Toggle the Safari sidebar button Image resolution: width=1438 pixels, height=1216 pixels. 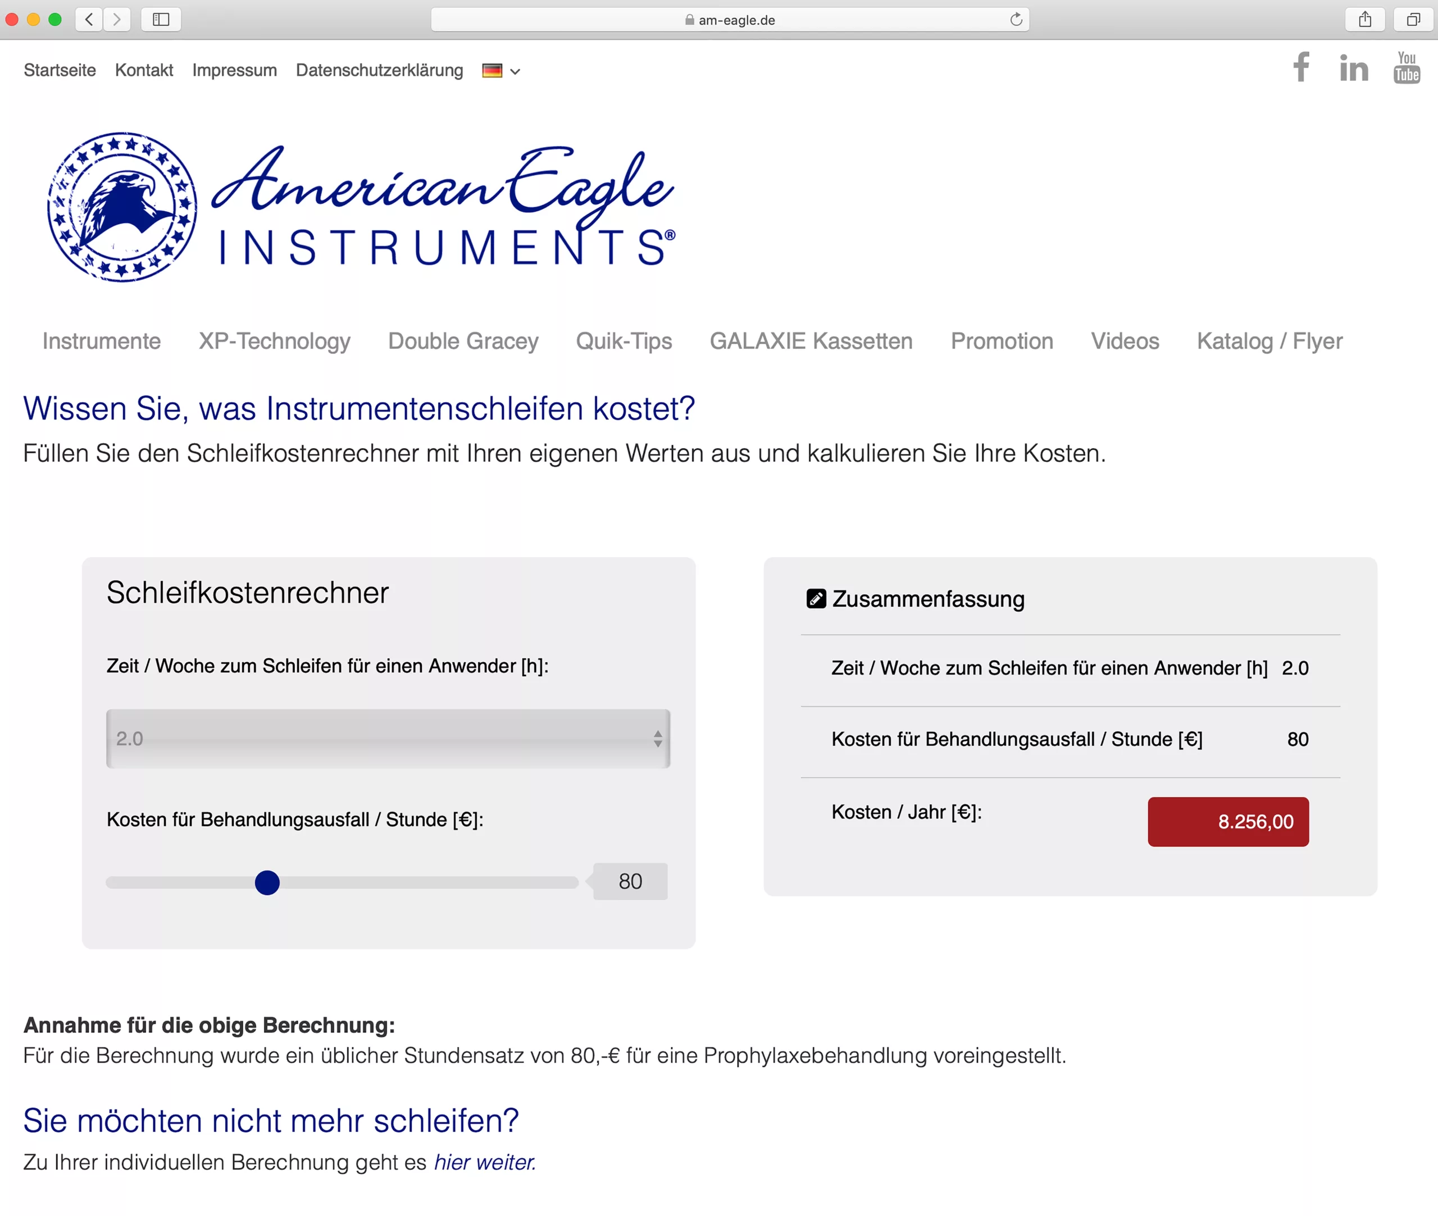[161, 19]
